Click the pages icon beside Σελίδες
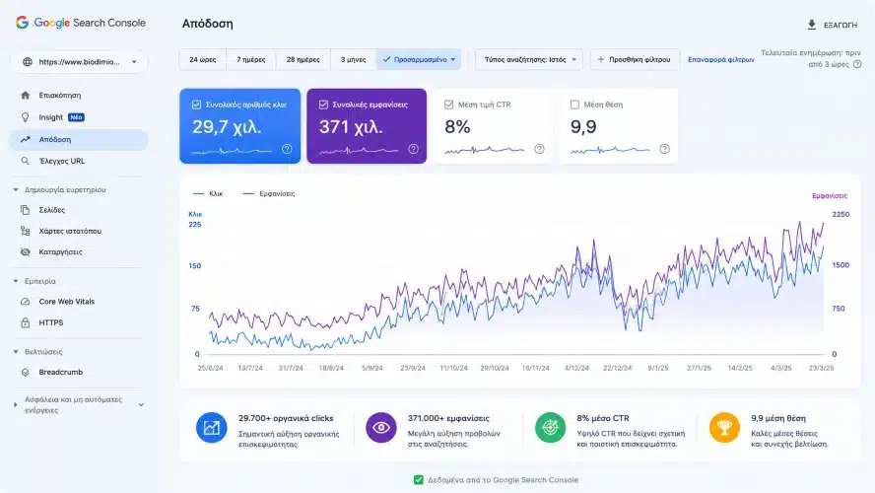 25,210
